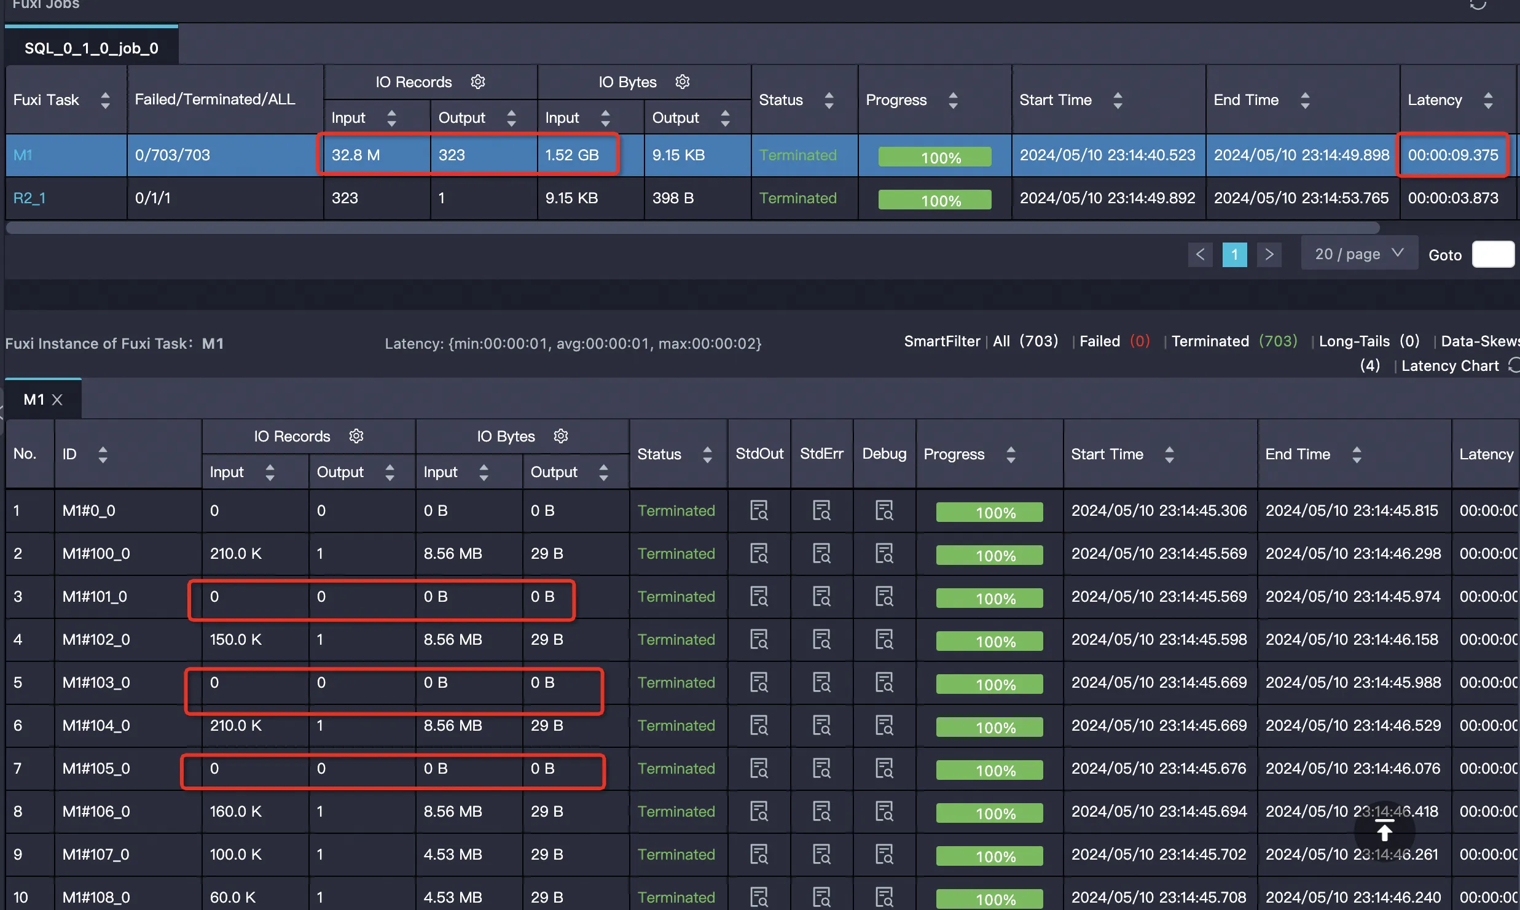Click the refresh icon at top right
The height and width of the screenshot is (910, 1520).
pyautogui.click(x=1478, y=5)
